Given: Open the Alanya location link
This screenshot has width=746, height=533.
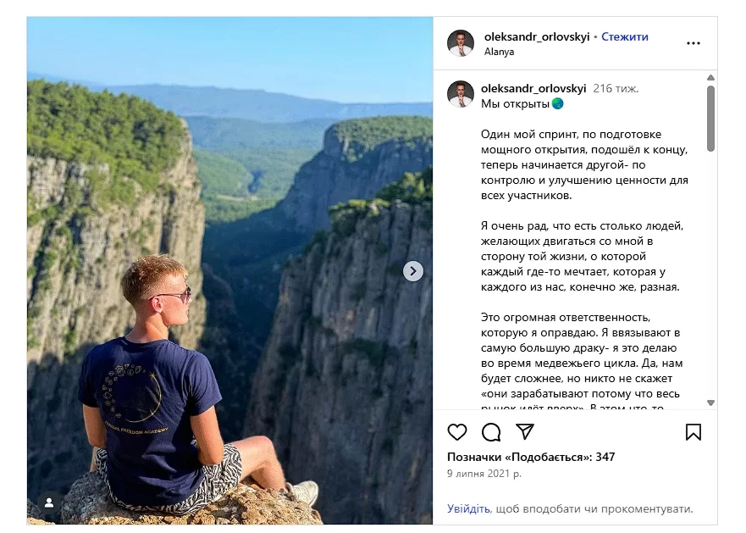Looking at the screenshot, I should (x=499, y=52).
